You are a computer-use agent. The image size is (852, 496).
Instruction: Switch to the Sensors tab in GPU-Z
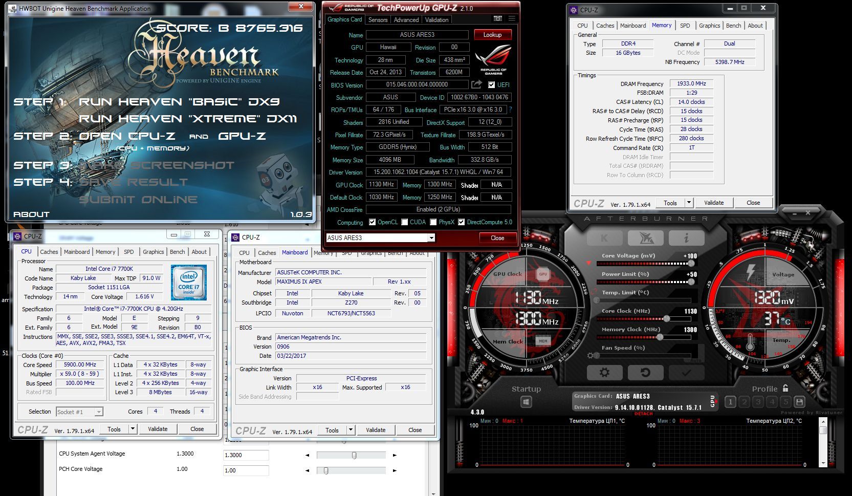click(x=378, y=20)
